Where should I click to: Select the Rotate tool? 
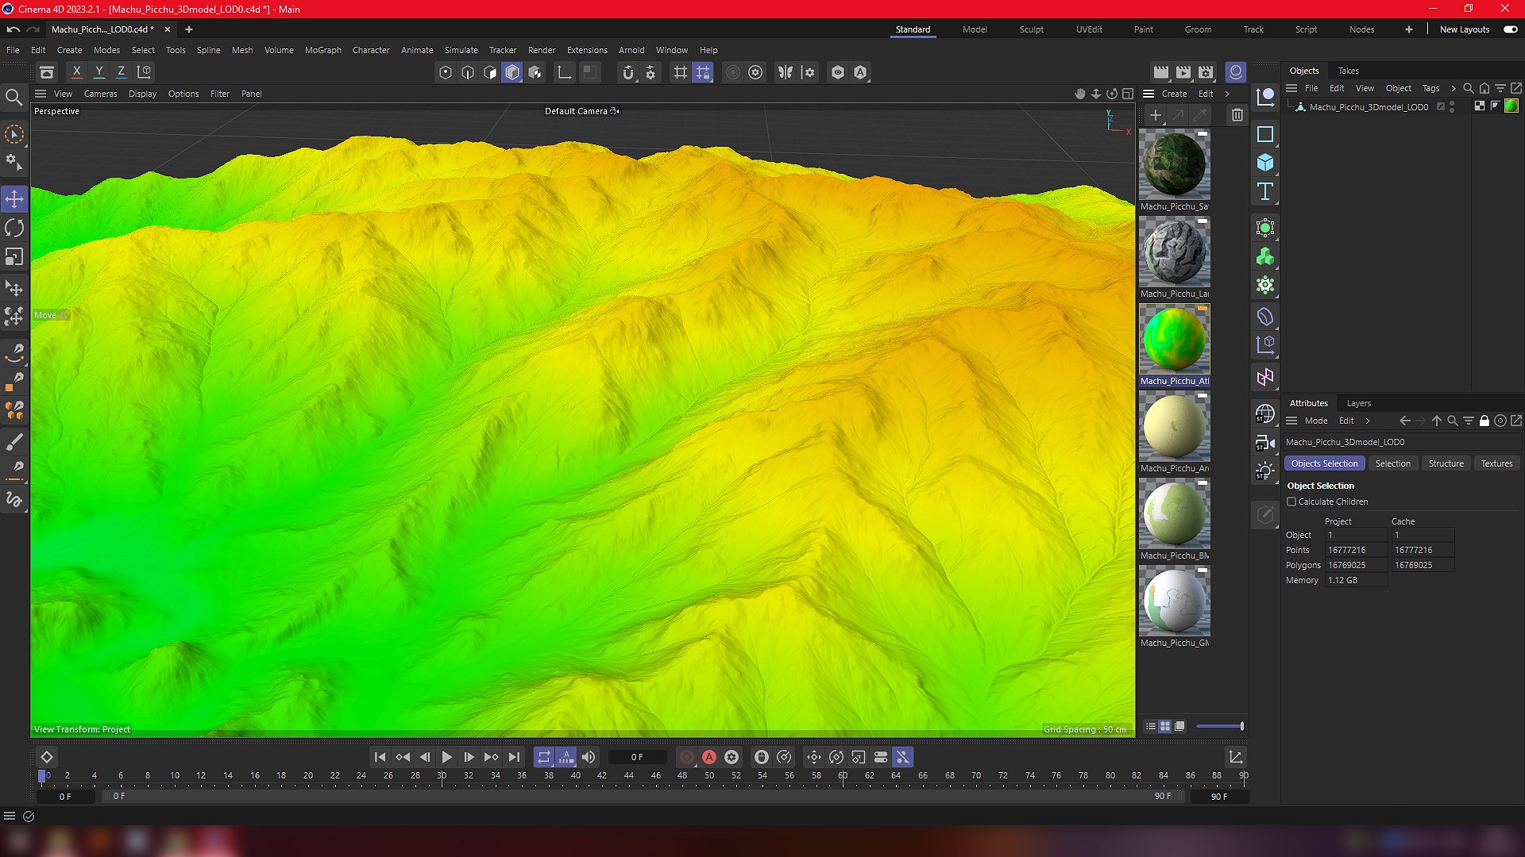(14, 229)
